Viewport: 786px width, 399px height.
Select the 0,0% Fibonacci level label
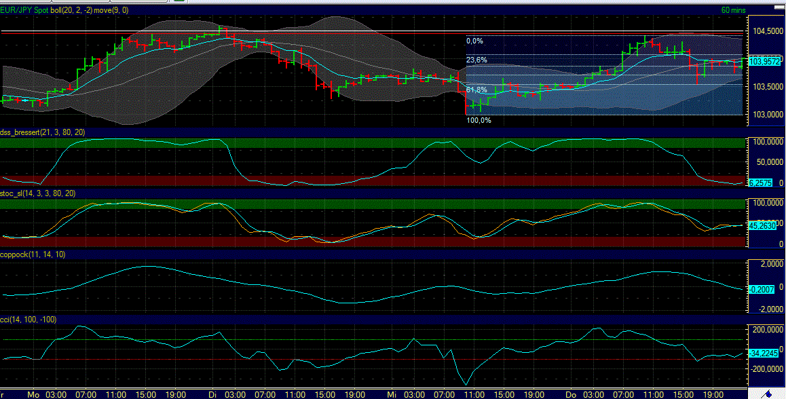[x=474, y=41]
